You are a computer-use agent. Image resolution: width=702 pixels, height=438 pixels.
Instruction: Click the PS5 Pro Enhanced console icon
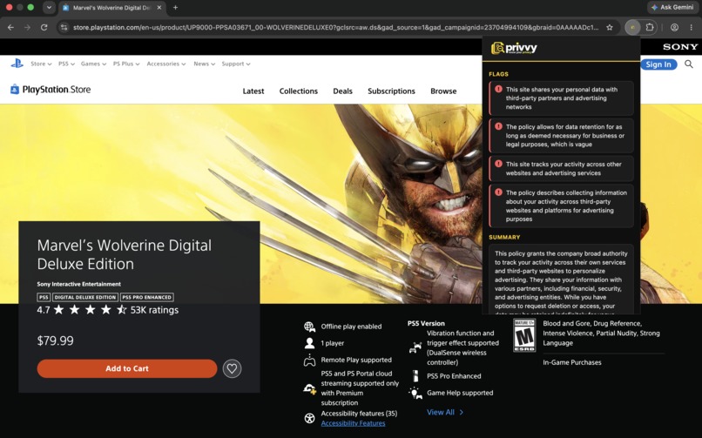click(x=415, y=376)
